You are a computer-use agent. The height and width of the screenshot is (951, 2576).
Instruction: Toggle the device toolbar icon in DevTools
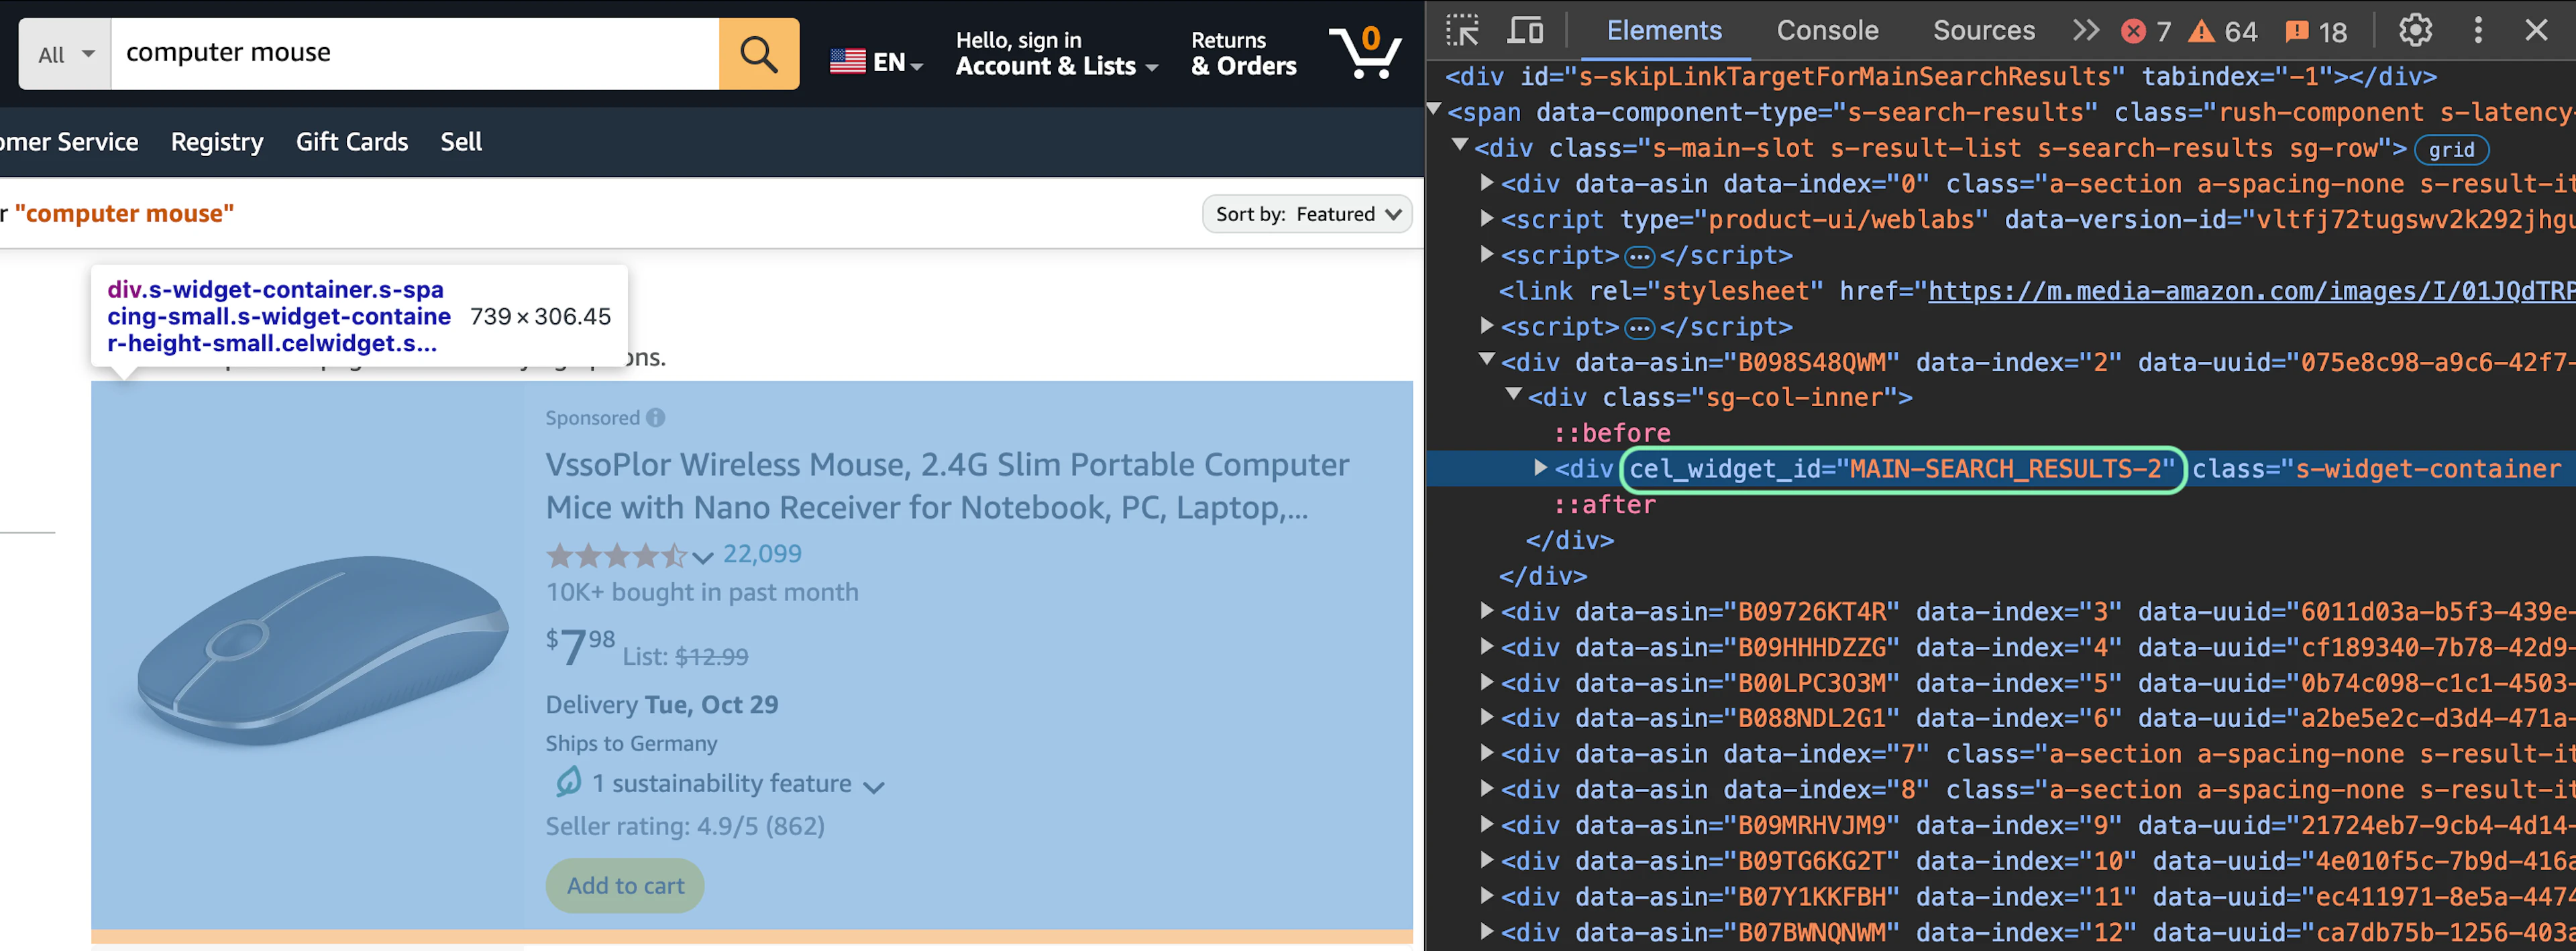pos(1524,30)
